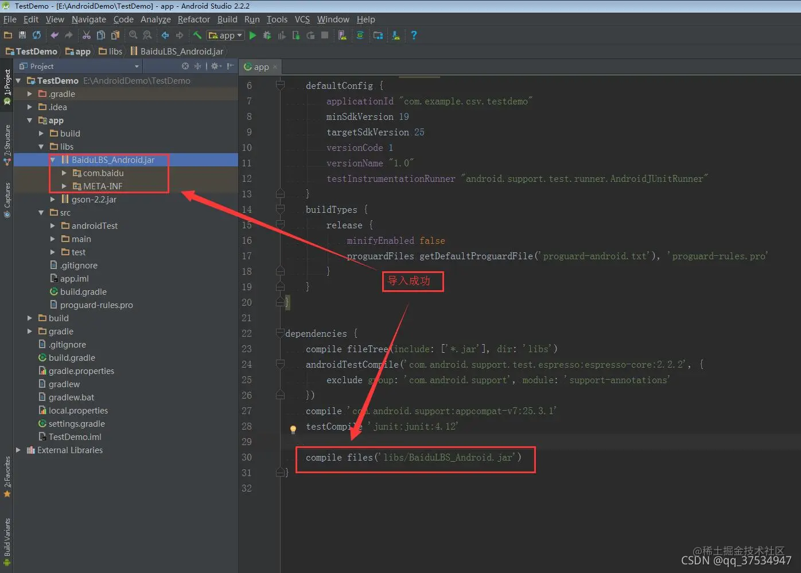This screenshot has width=801, height=573.
Task: Close the app editor tab
Action: coord(275,67)
